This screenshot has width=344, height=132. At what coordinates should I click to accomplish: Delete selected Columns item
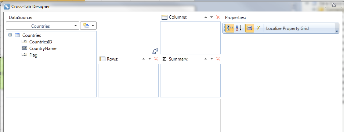218,17
